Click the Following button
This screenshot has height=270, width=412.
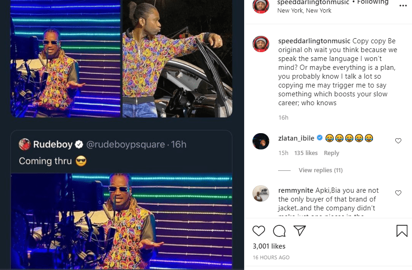(372, 2)
